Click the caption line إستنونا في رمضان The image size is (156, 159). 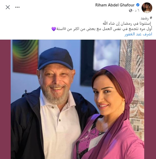127,24
